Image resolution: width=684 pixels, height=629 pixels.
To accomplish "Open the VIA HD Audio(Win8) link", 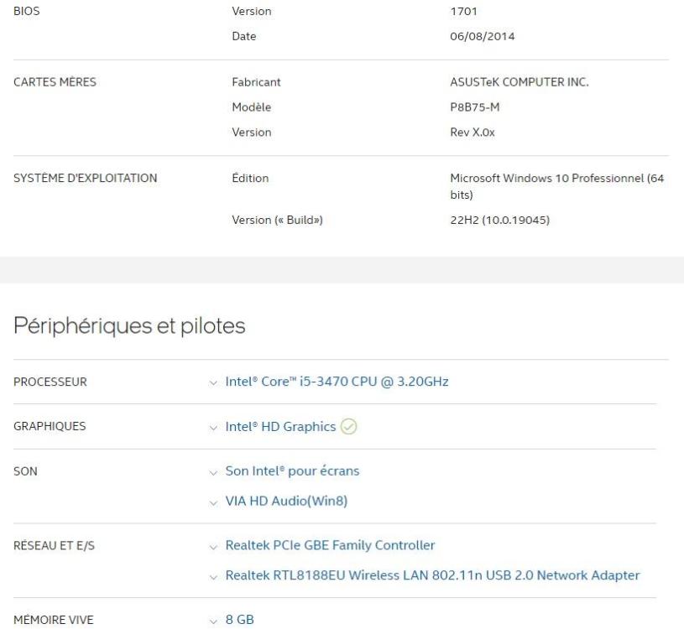I will 287,501.
